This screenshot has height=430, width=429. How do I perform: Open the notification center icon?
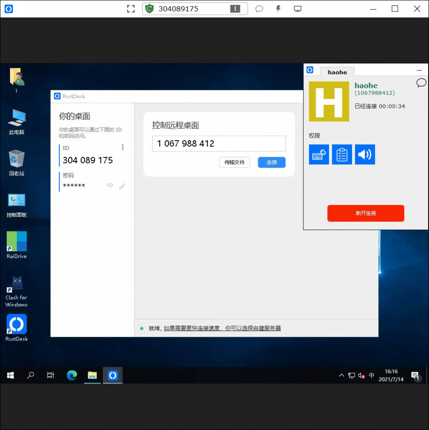(x=416, y=376)
